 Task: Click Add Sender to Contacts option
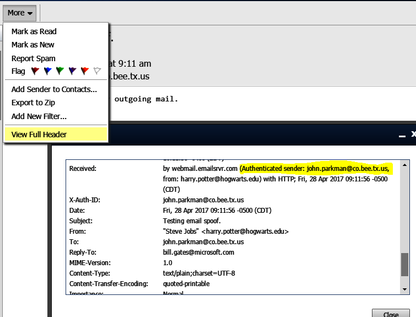click(54, 89)
